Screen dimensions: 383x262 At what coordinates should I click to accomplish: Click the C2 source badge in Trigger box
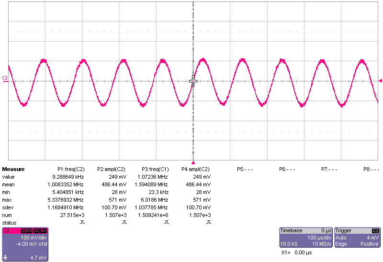(376, 231)
